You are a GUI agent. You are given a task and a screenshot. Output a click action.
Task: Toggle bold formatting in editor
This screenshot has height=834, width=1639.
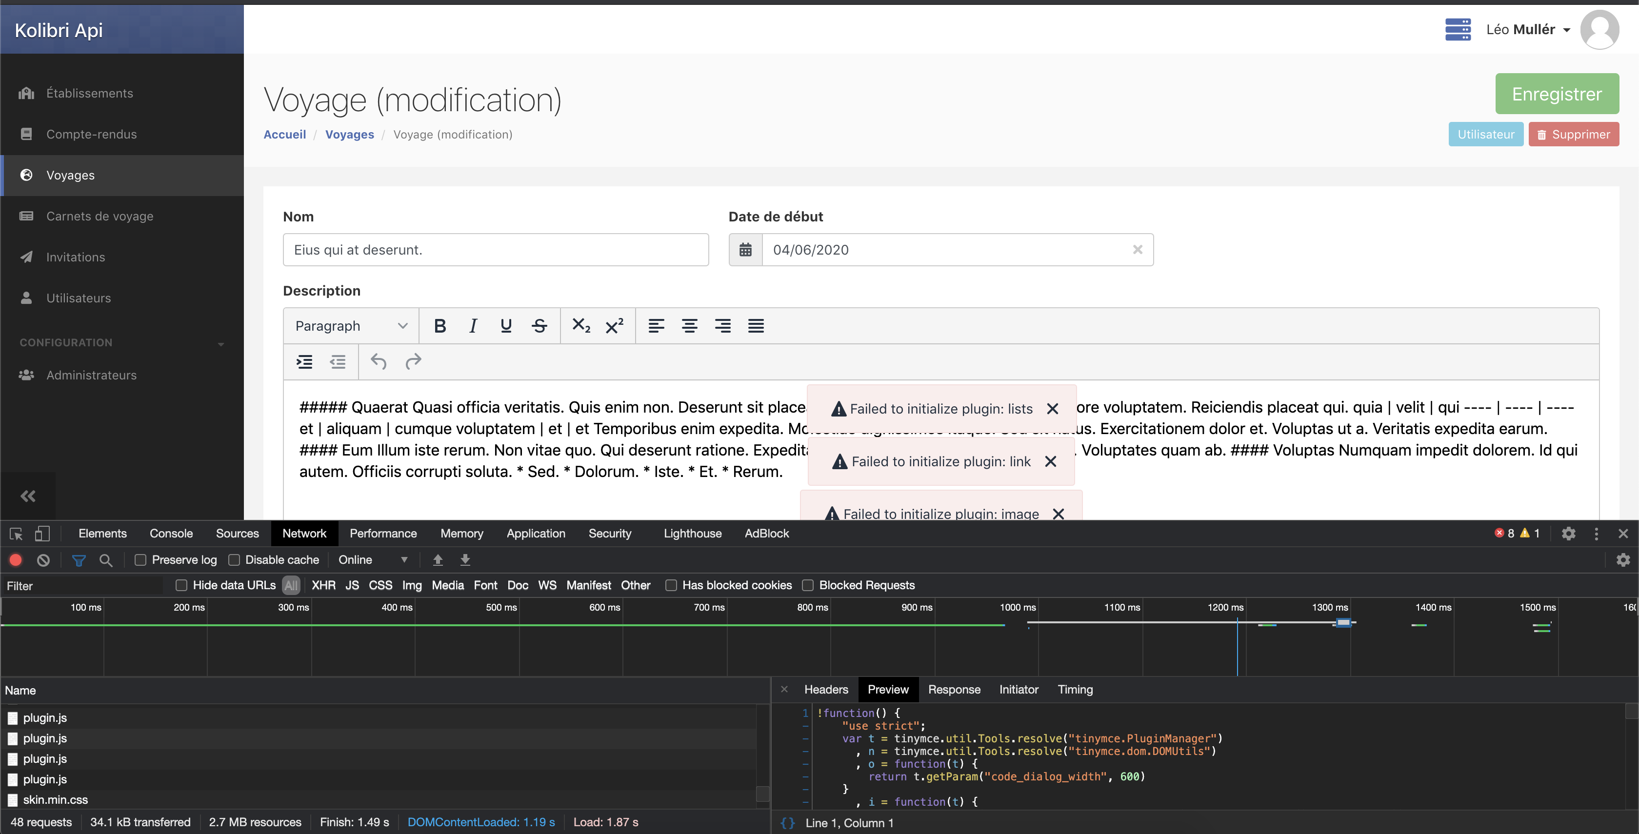[440, 326]
